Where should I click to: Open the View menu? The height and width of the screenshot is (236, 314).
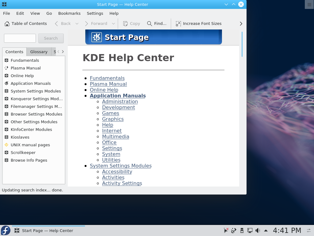coord(35,14)
